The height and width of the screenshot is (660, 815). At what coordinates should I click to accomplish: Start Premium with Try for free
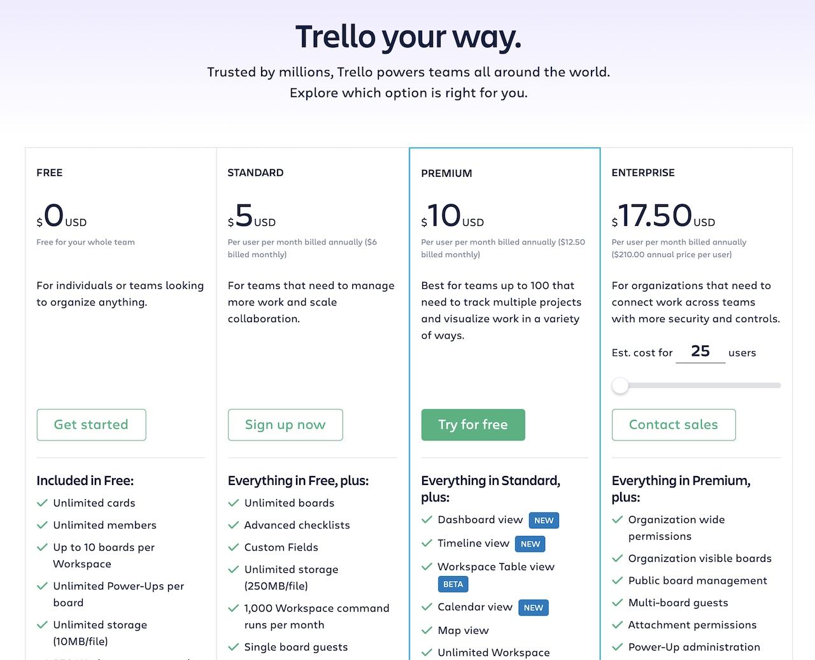(473, 425)
